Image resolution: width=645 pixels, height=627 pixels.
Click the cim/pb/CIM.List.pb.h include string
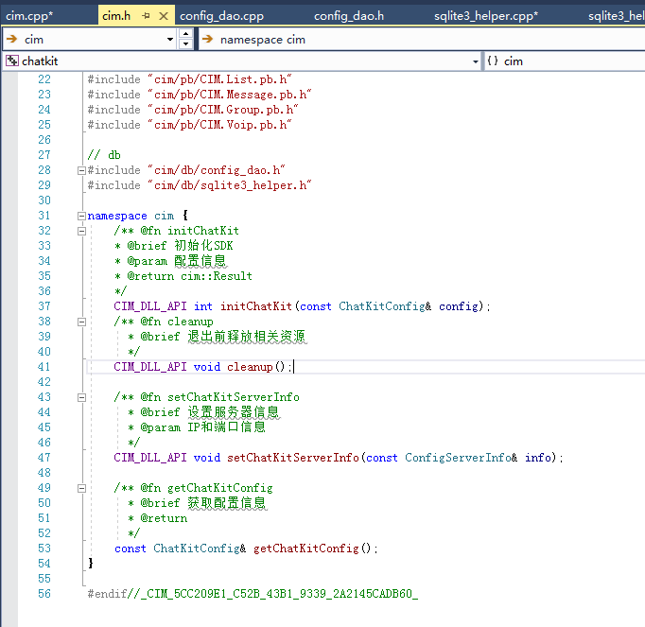tap(219, 79)
